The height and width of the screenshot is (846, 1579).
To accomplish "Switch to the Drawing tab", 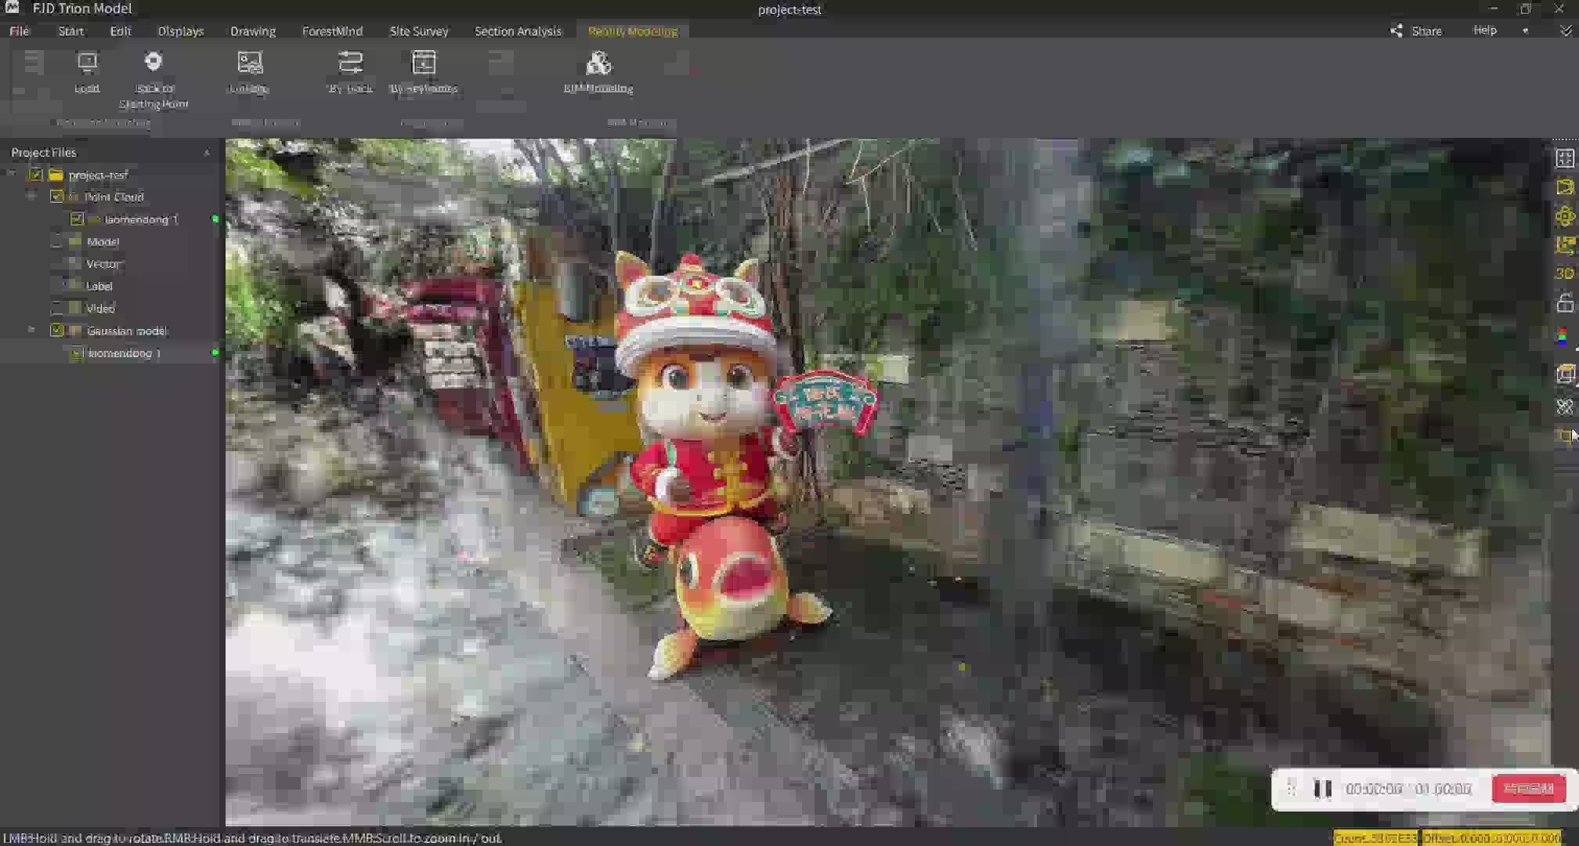I will 253,31.
